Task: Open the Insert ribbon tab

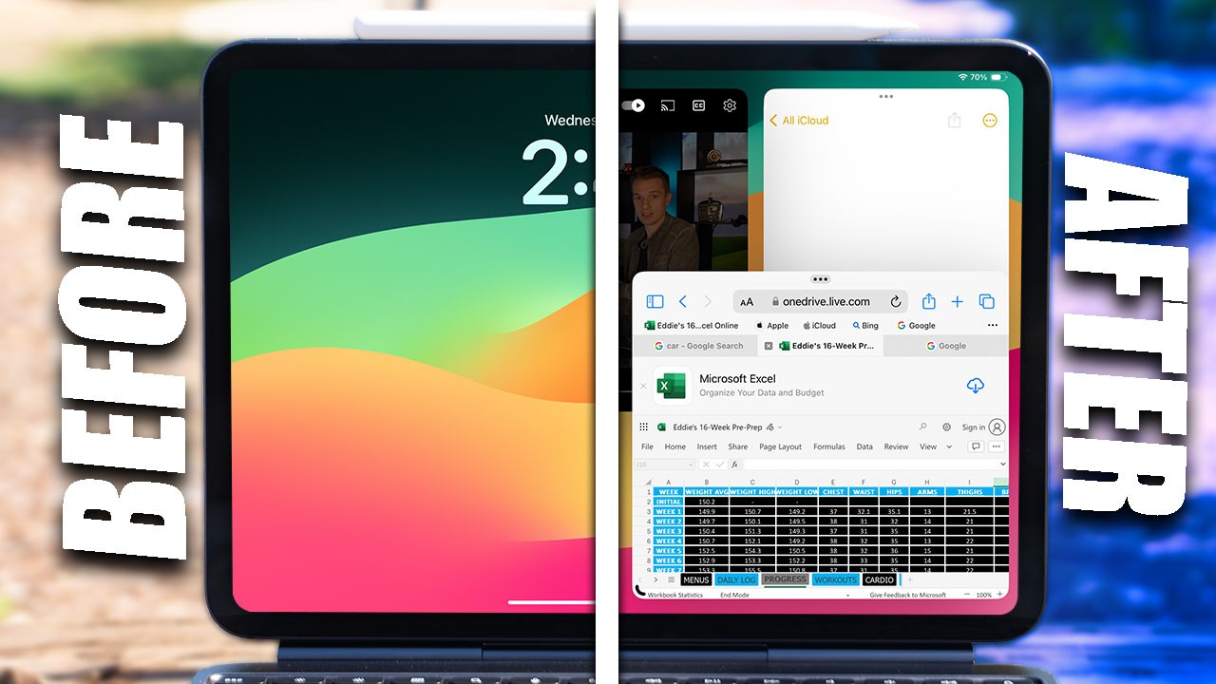Action: 707,446
